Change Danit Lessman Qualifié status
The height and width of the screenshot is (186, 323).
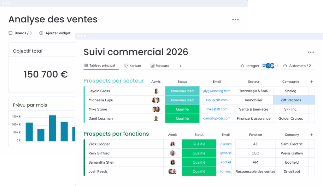[182, 118]
